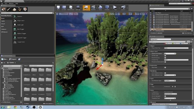This screenshot has height=109, width=194.
Task: Toggle visibility eye for StartingCamera actor
Action: pyautogui.click(x=151, y=31)
